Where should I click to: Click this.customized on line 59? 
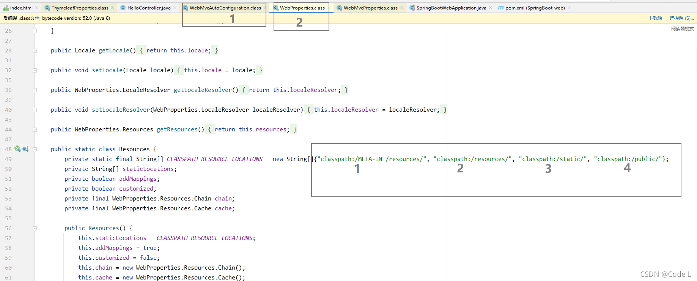click(x=104, y=258)
